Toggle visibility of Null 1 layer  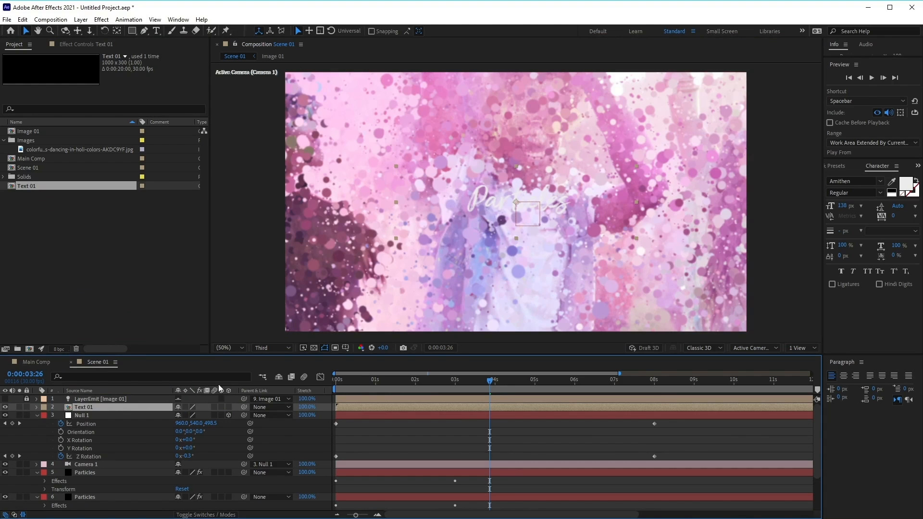[x=5, y=415]
